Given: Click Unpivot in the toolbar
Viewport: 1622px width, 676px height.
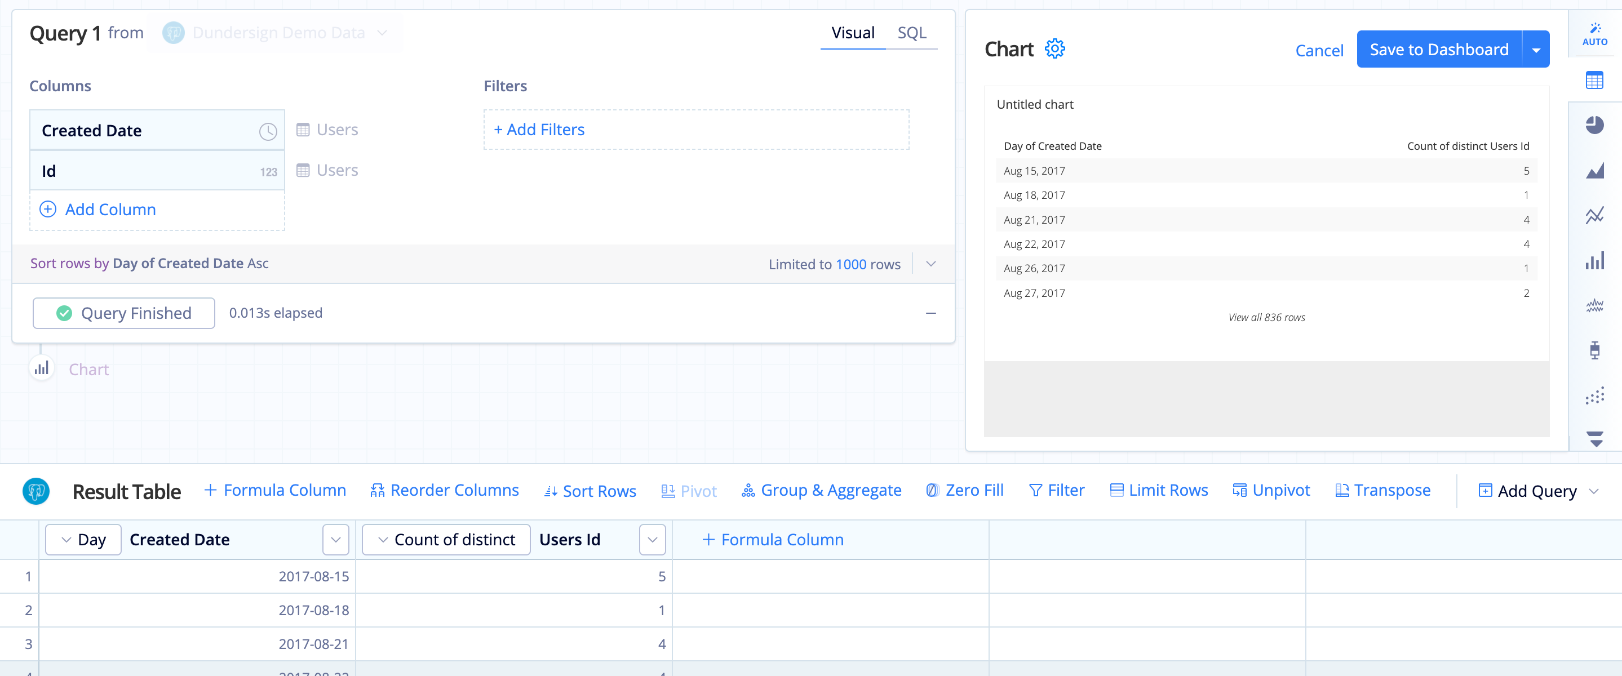Looking at the screenshot, I should [x=1271, y=490].
